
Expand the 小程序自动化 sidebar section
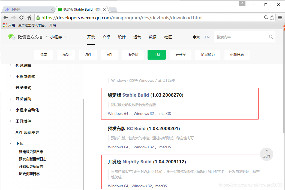[11, 110]
